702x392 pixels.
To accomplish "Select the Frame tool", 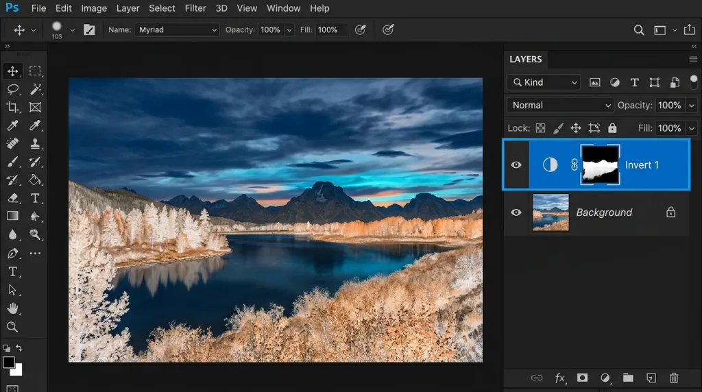I will tap(35, 107).
